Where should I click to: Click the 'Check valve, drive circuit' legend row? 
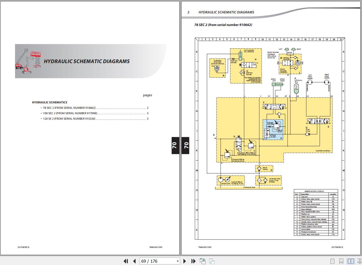click(x=316, y=234)
